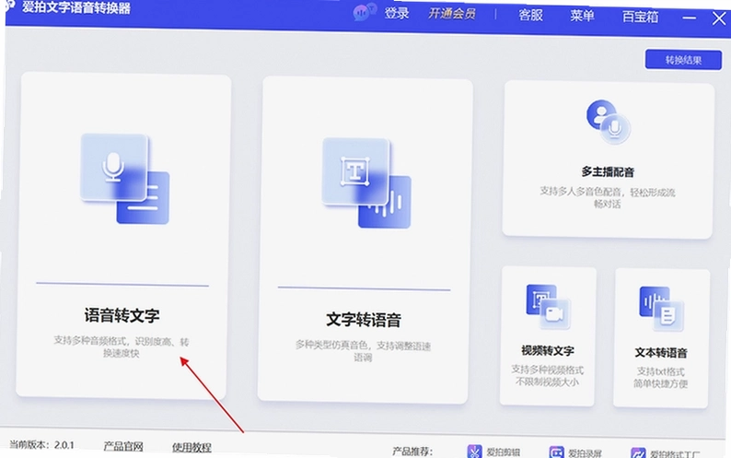The image size is (731, 458).
Task: Open the video-to-text camera icon
Action: (549, 306)
